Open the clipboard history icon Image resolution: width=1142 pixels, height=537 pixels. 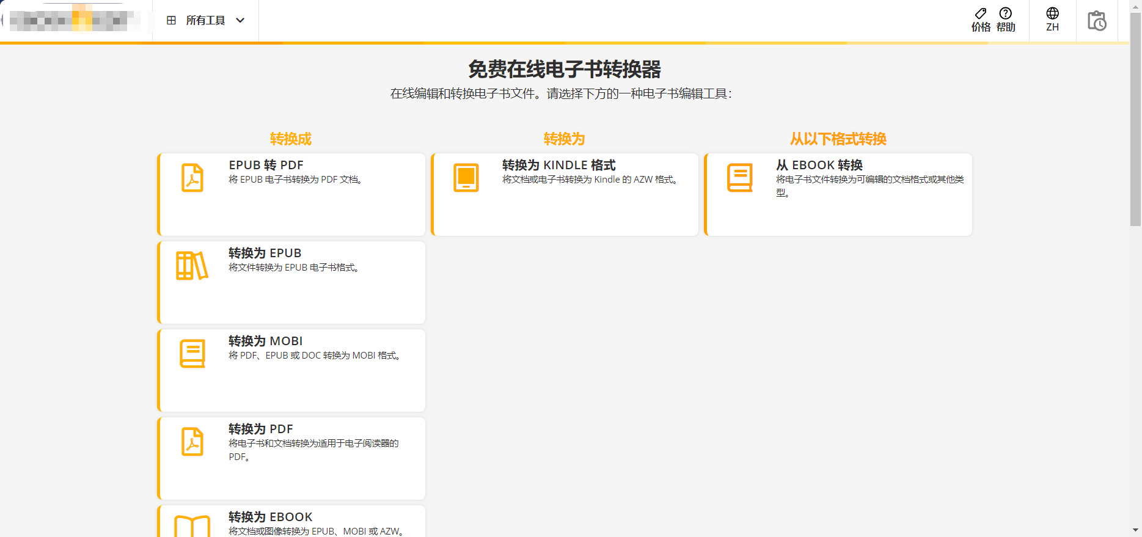pyautogui.click(x=1097, y=21)
